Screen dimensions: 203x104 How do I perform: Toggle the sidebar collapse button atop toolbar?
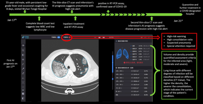[x=23, y=45]
